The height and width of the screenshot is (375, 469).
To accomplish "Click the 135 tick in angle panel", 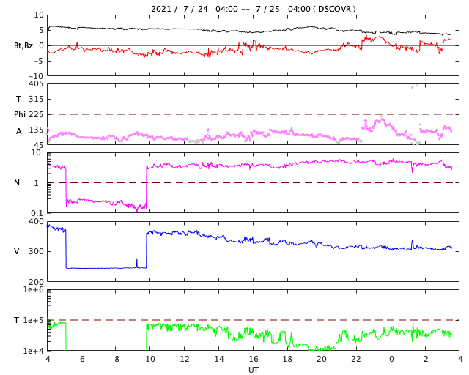I will click(36, 130).
